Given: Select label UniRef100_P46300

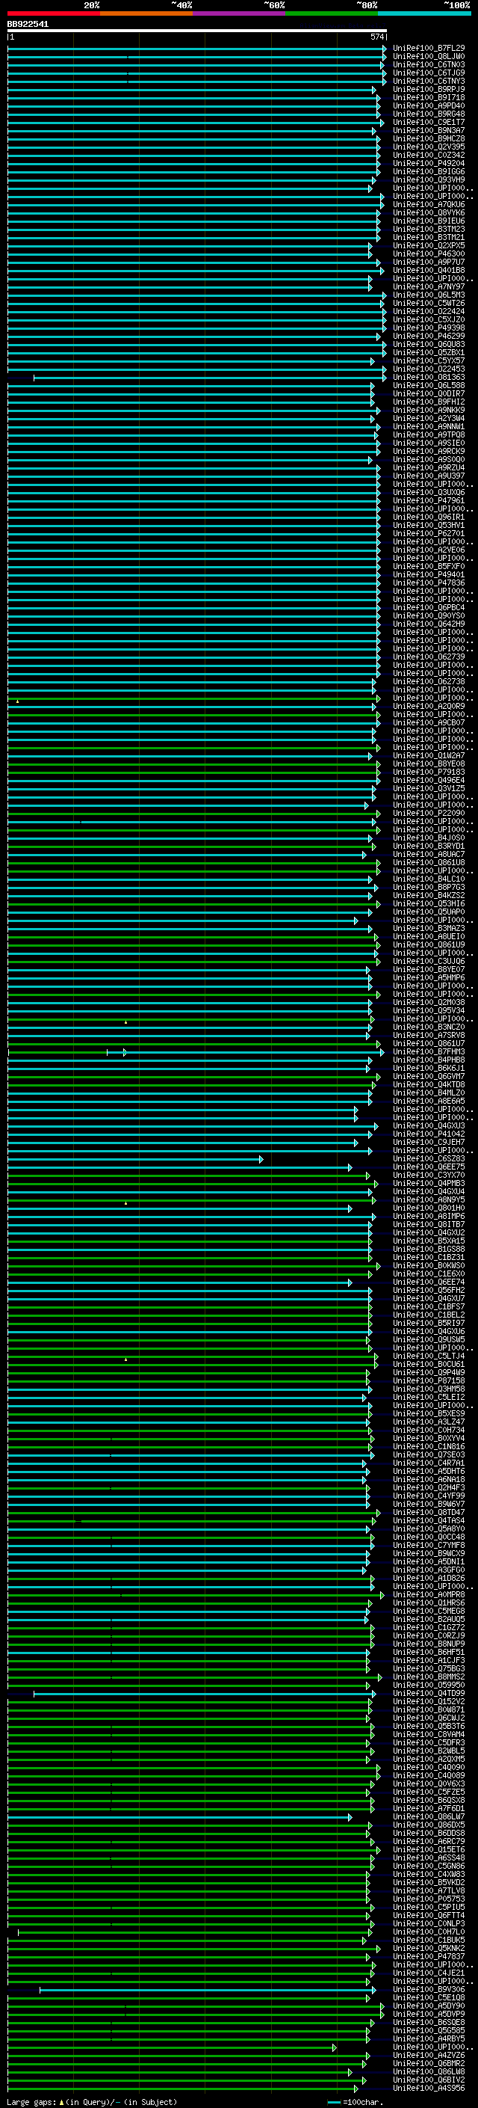Looking at the screenshot, I should (428, 253).
